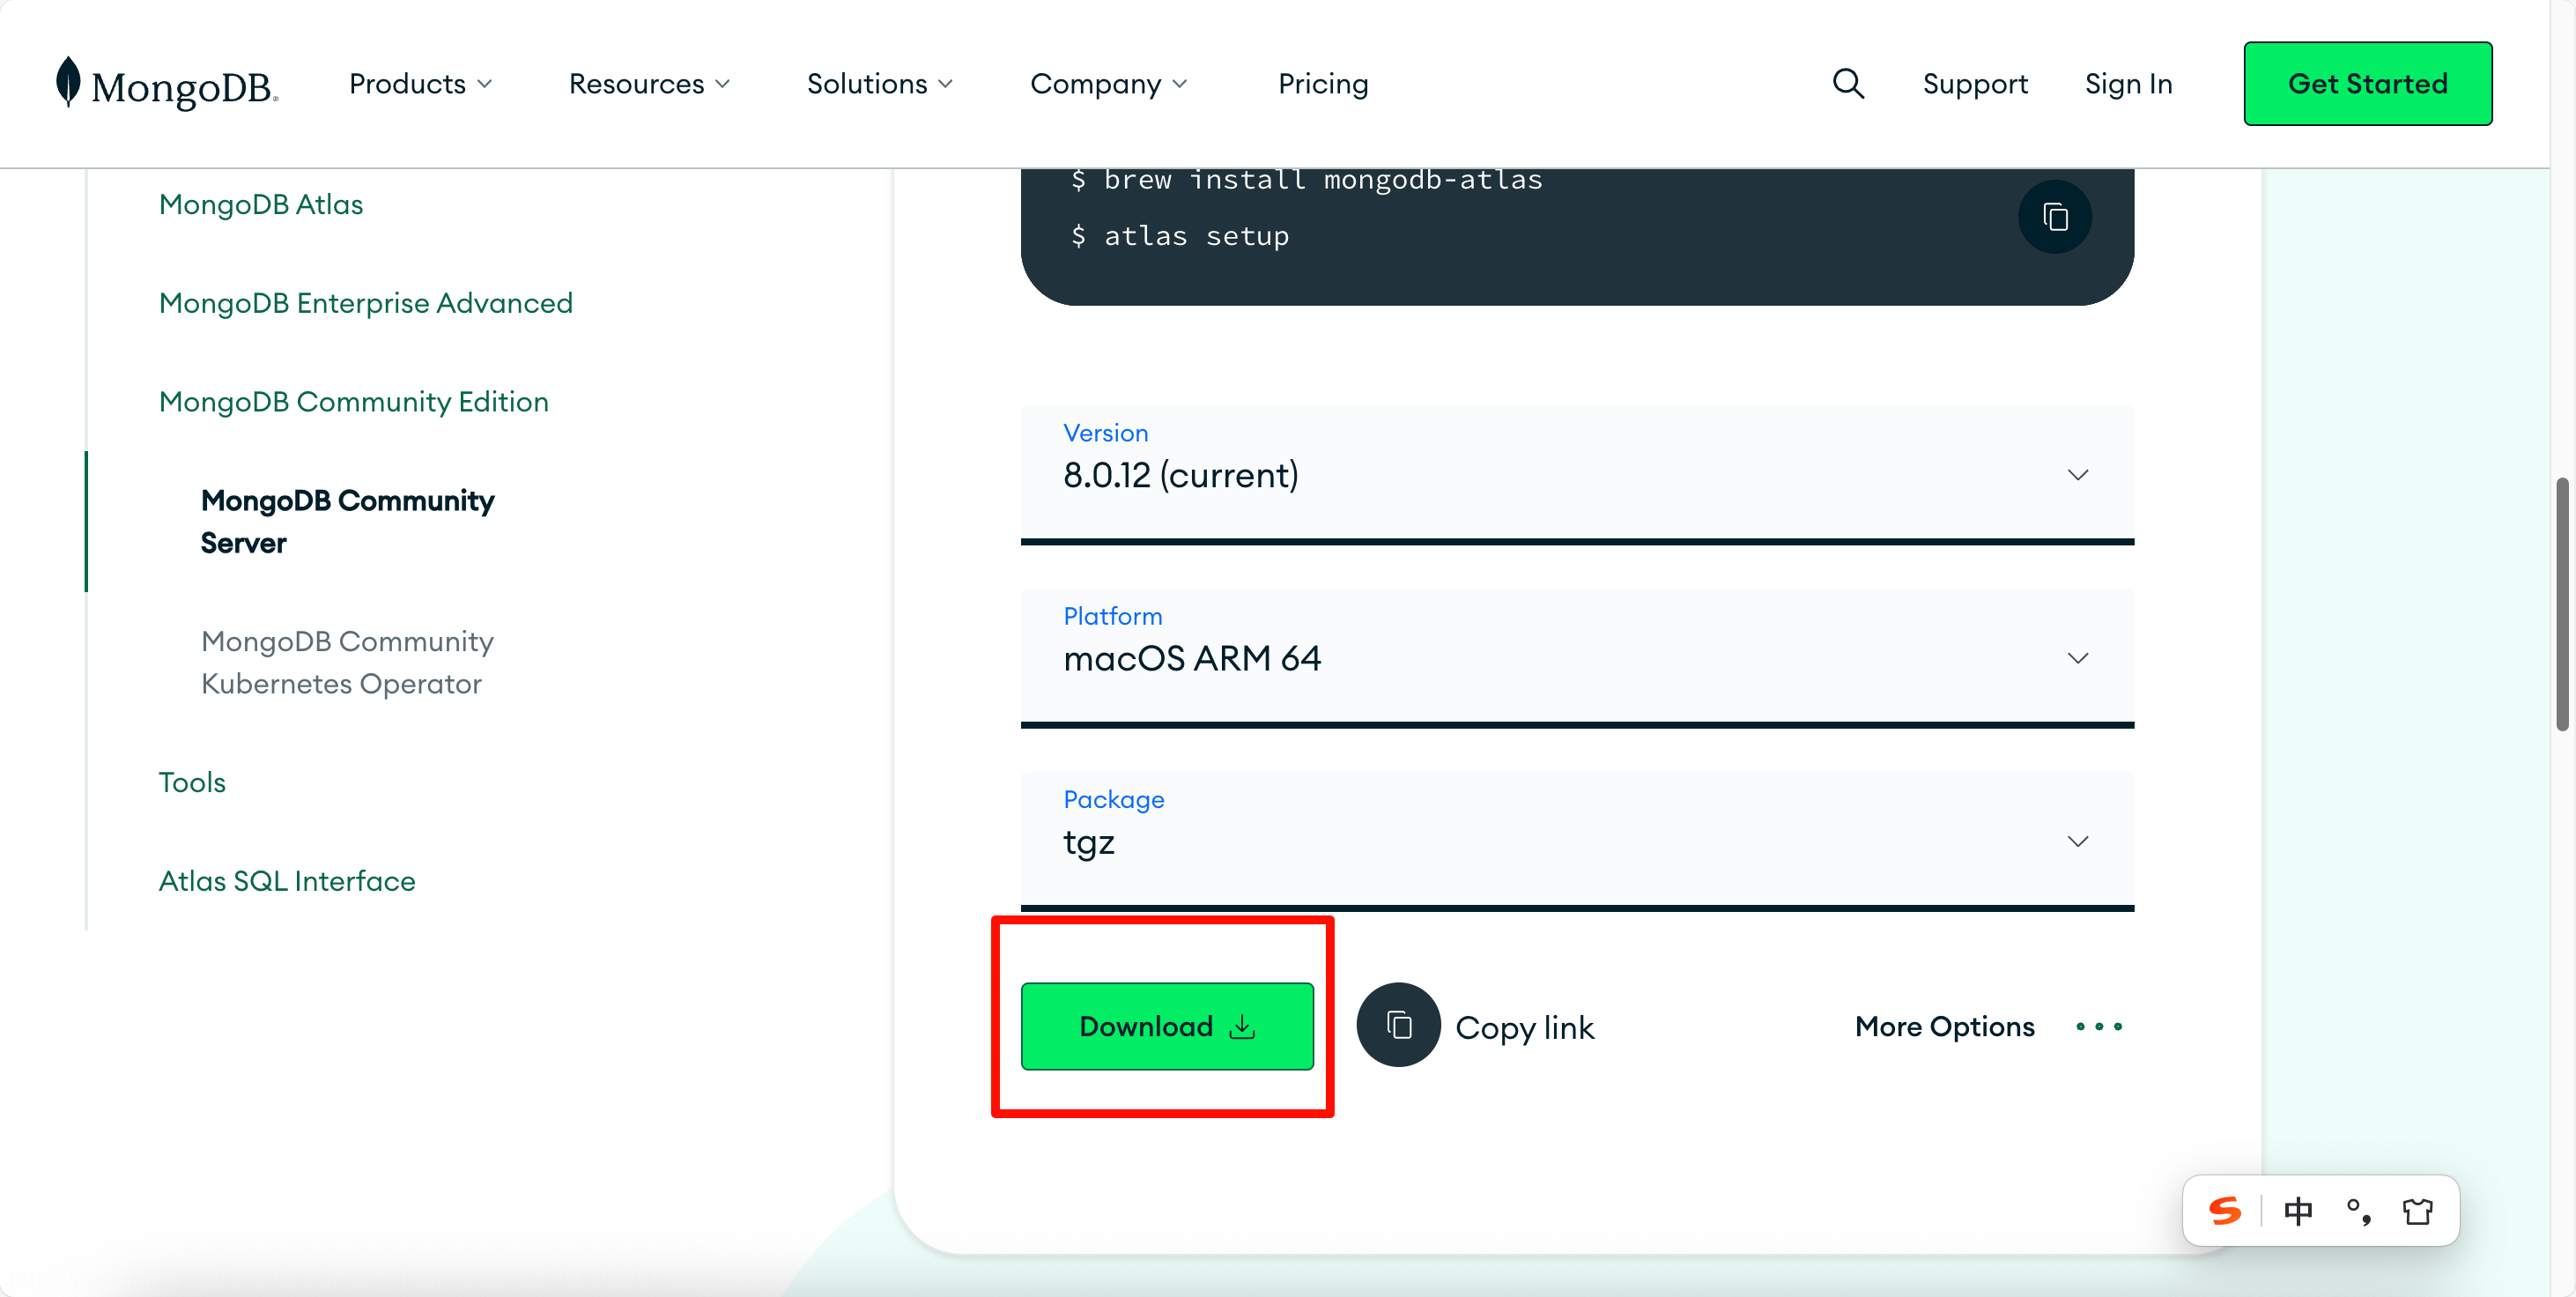Image resolution: width=2576 pixels, height=1297 pixels.
Task: Go to Sign In page
Action: 2128,84
